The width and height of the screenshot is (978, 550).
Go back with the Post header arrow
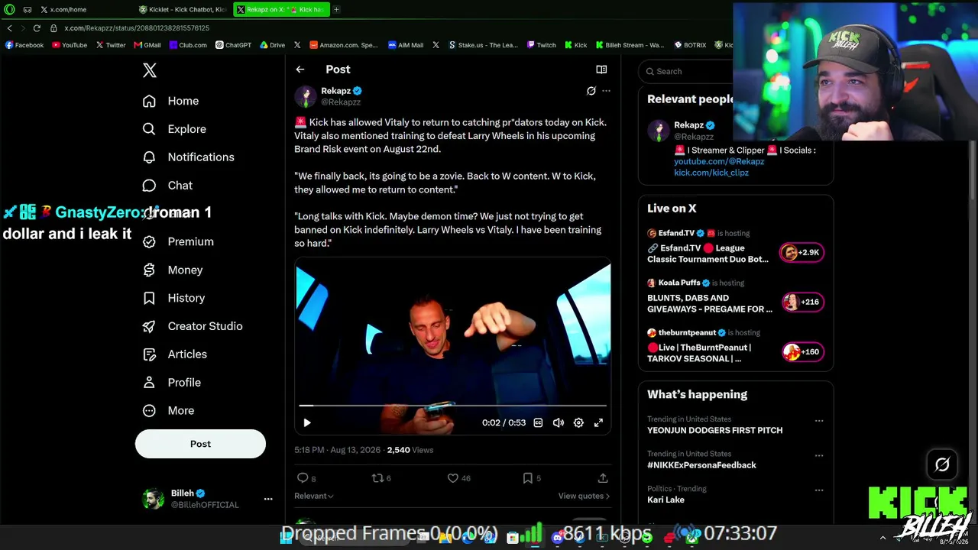coord(300,70)
